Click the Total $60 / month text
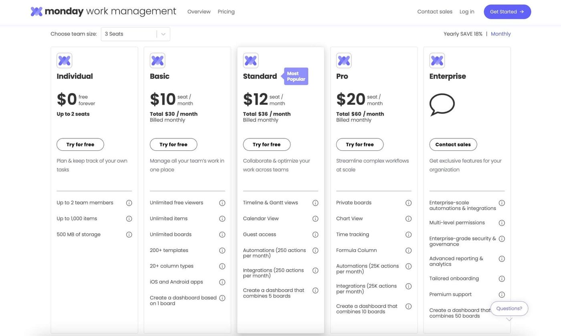 [360, 114]
